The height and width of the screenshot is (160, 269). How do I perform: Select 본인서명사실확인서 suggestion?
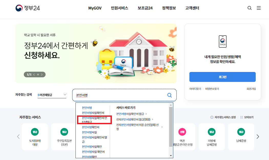point(93,113)
